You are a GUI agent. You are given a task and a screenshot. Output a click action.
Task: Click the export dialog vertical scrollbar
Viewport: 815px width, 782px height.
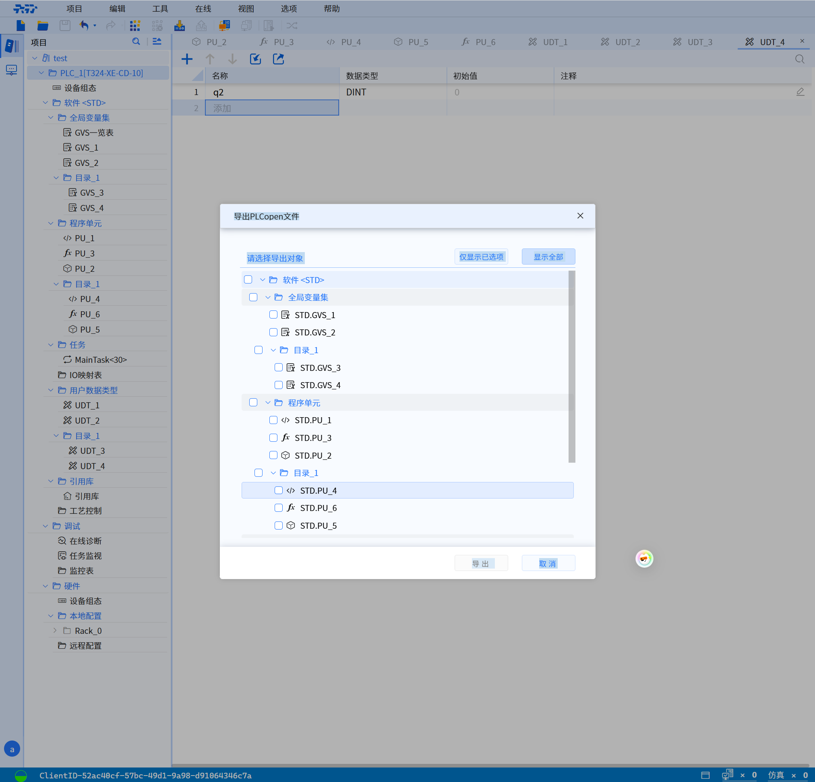tap(572, 366)
